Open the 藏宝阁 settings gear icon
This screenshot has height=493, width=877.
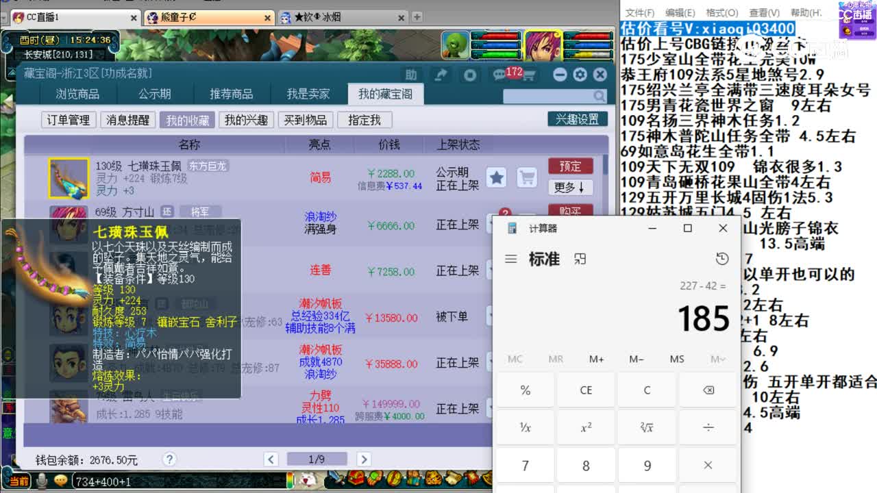580,75
